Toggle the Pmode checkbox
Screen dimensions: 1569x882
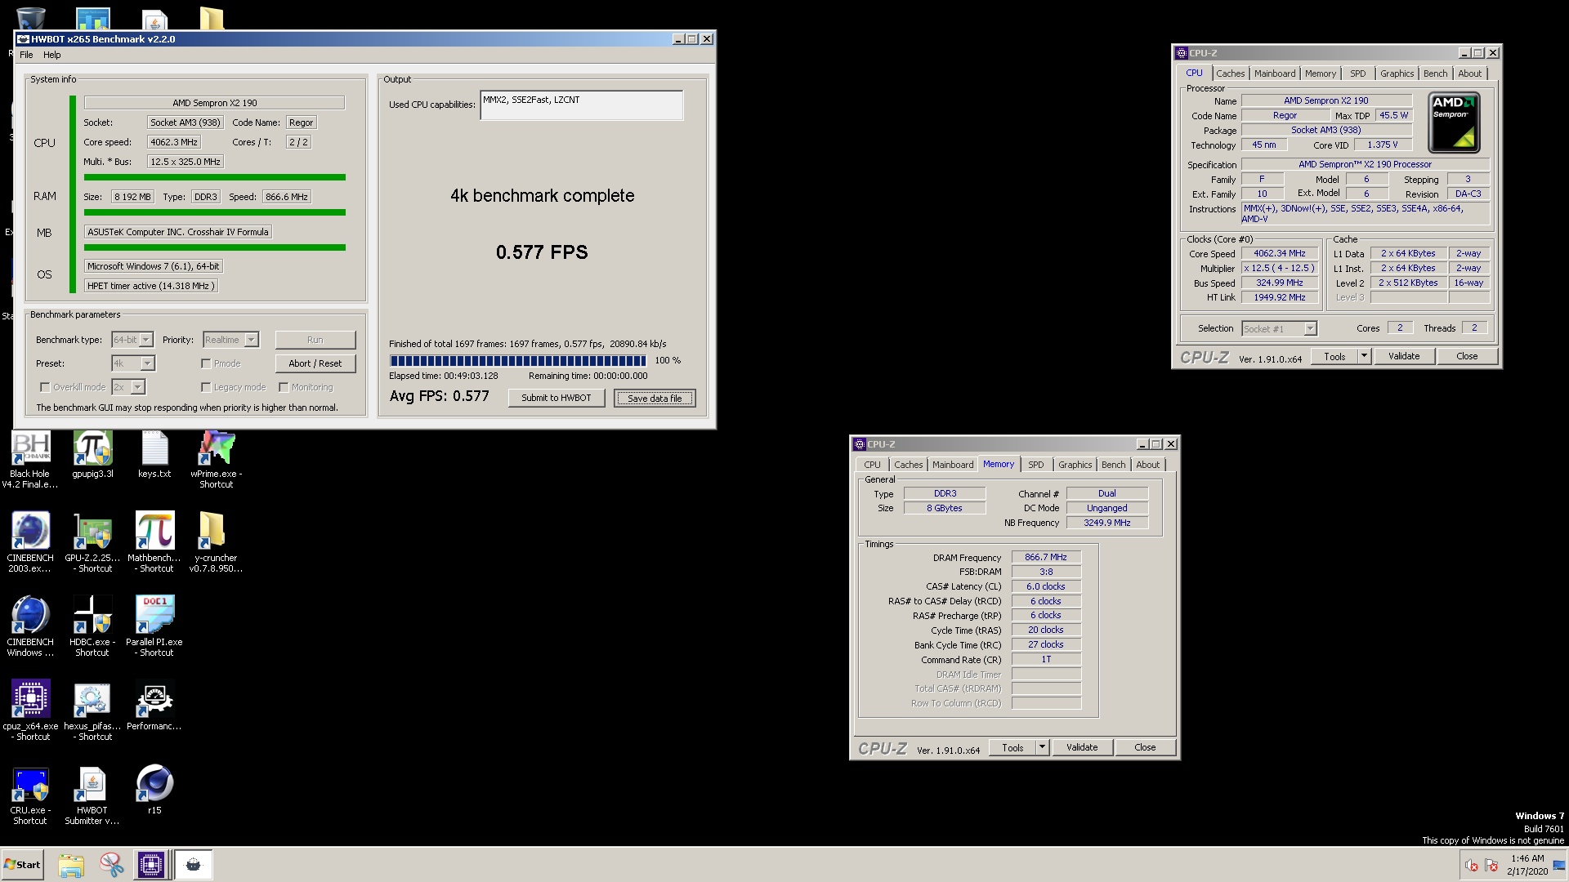click(206, 363)
